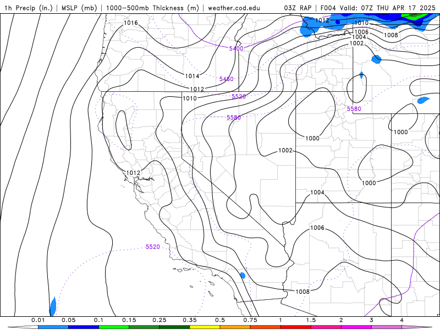Click the 0.35 legend value
This screenshot has width=440, height=330.
point(190,320)
